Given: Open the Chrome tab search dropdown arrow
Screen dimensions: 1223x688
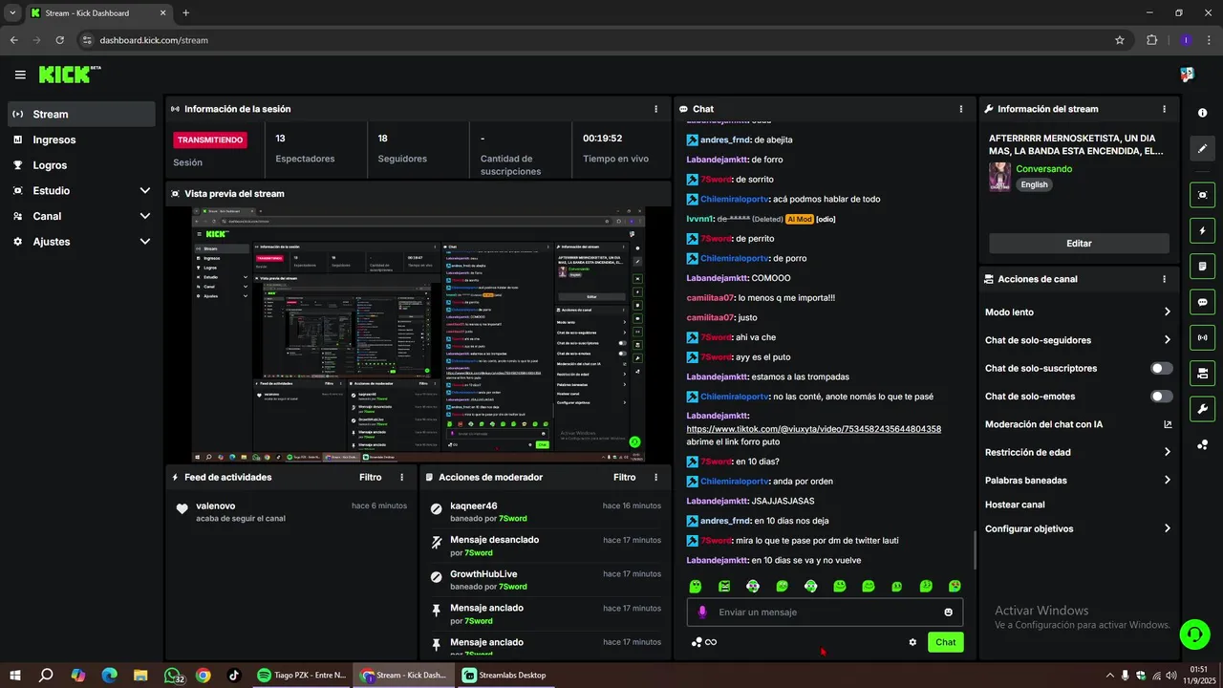Looking at the screenshot, I should (x=12, y=13).
